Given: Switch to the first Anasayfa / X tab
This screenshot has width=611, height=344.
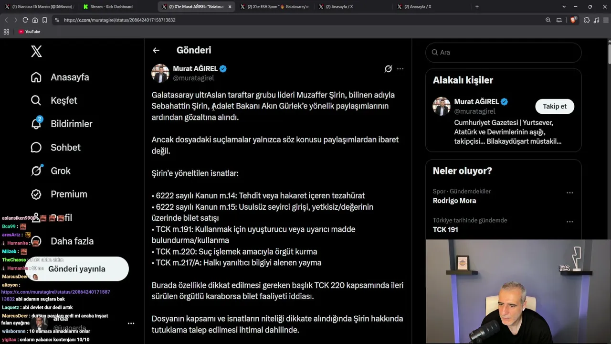Looking at the screenshot, I should (353, 7).
